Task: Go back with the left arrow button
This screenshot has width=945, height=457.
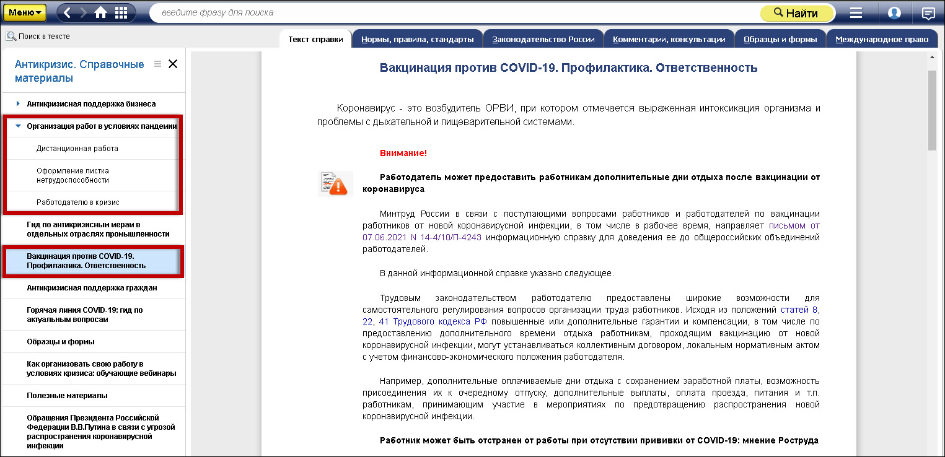Action: 68,12
